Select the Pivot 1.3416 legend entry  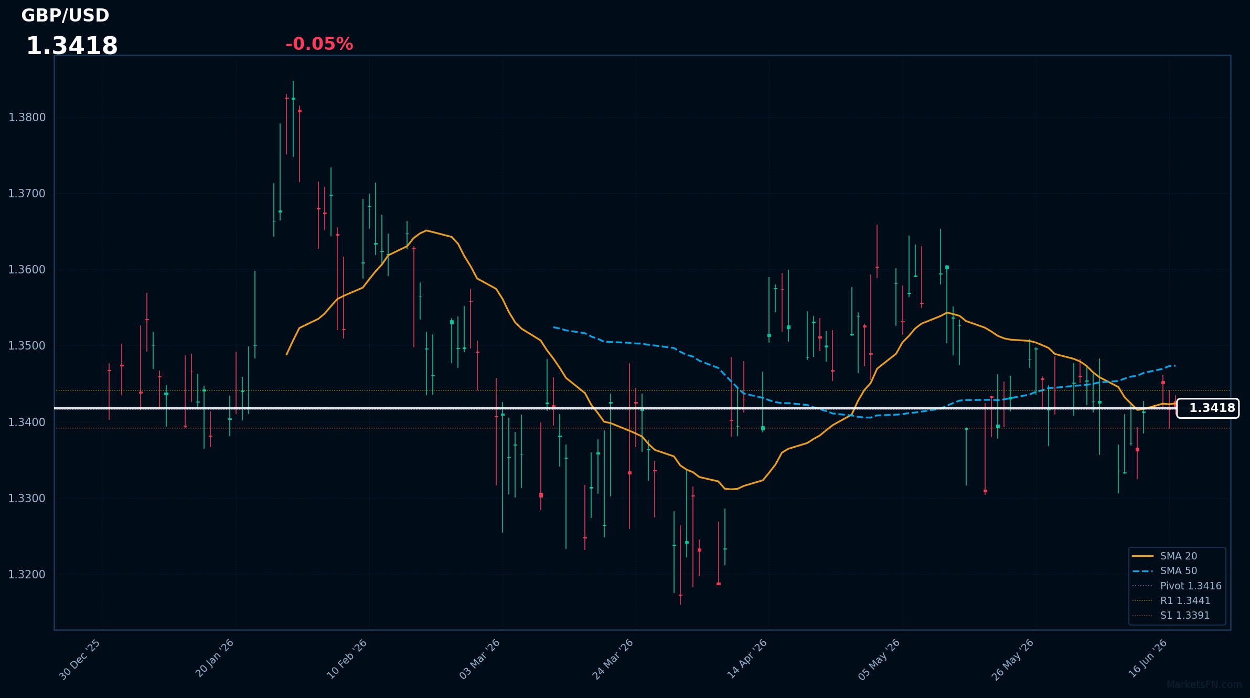point(1177,586)
